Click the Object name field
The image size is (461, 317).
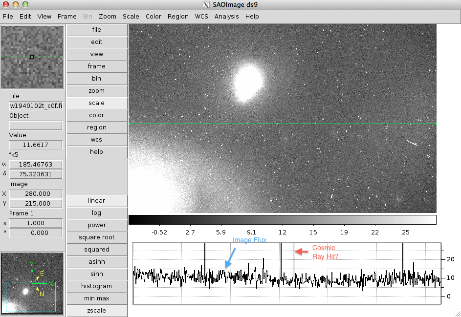click(36, 126)
